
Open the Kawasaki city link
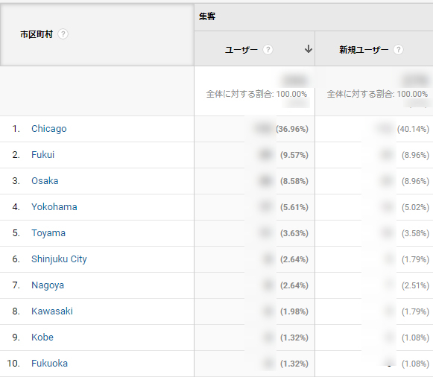tap(52, 311)
